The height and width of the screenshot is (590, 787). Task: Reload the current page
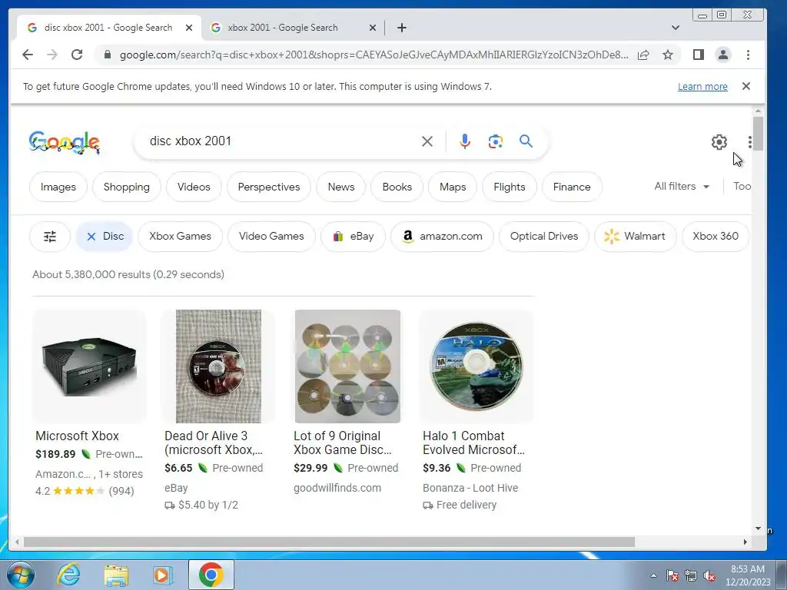click(x=77, y=55)
